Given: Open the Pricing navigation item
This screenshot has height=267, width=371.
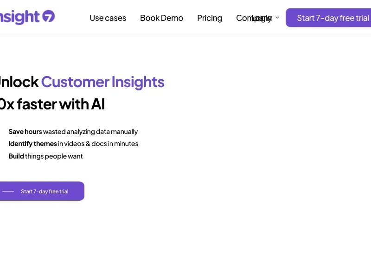Looking at the screenshot, I should (210, 18).
